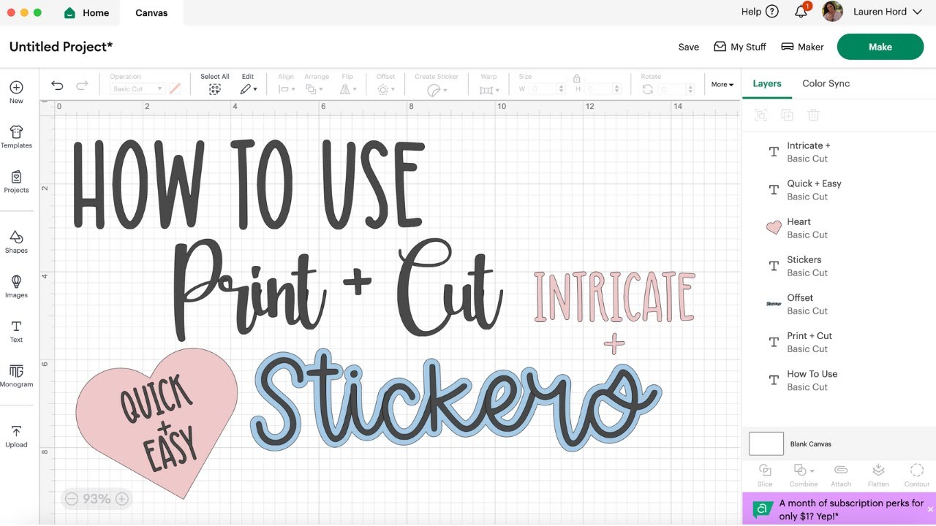Open the Upload tool

coord(16,436)
